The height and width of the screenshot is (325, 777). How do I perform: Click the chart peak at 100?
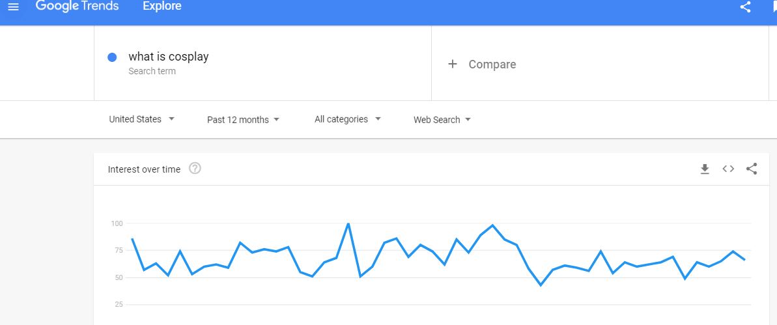348,223
